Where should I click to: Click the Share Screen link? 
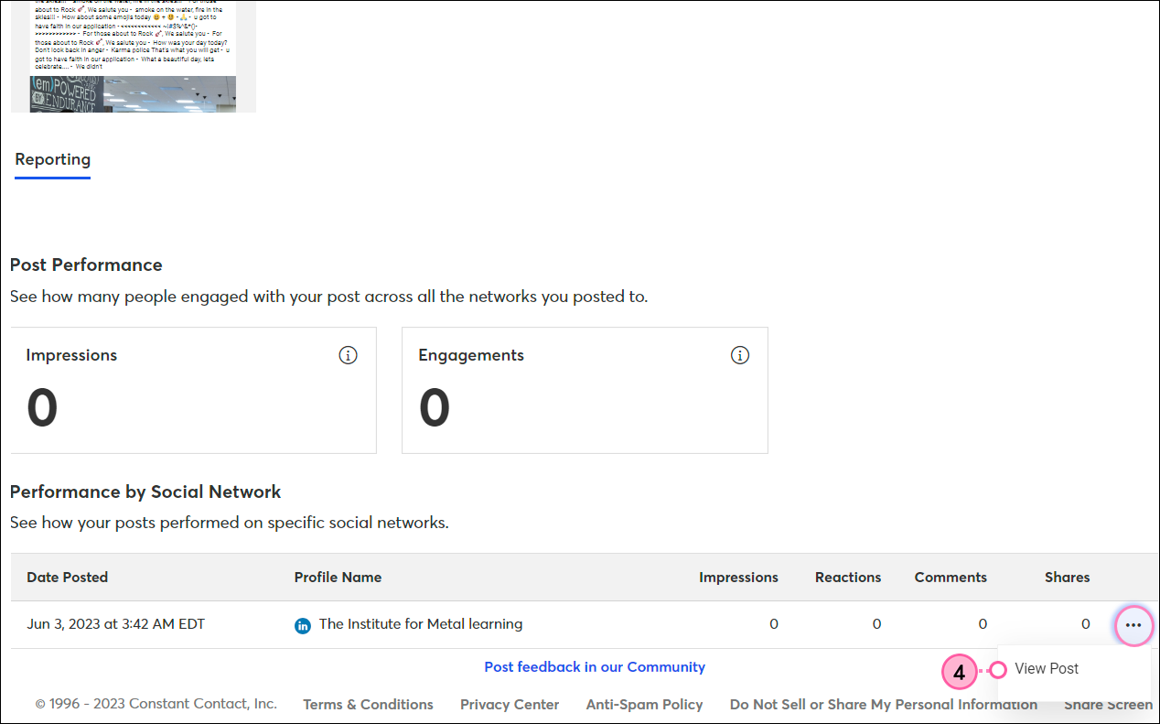[1108, 705]
